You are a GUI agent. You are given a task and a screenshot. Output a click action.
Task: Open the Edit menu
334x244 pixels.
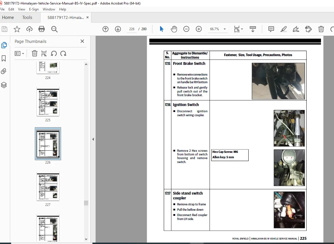click(11, 9)
